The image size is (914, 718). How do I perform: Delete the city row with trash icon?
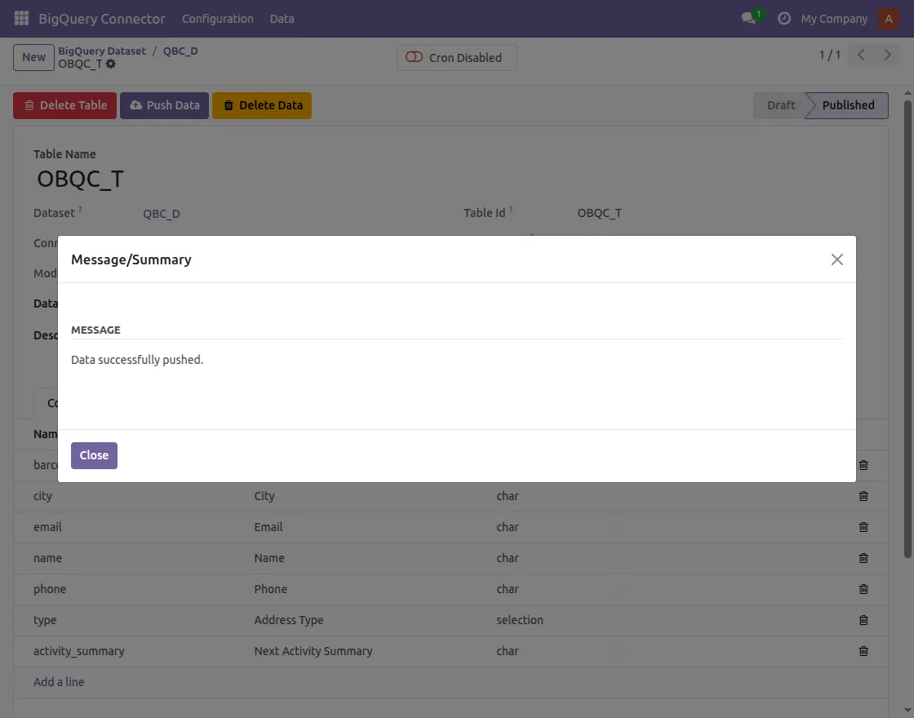863,496
